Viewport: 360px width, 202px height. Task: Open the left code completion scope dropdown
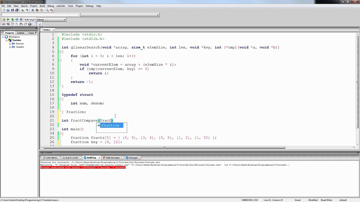(79, 15)
